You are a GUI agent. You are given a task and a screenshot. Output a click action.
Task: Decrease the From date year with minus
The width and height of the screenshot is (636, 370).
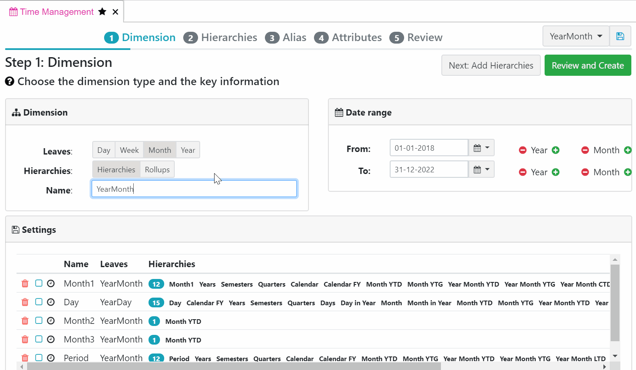523,150
